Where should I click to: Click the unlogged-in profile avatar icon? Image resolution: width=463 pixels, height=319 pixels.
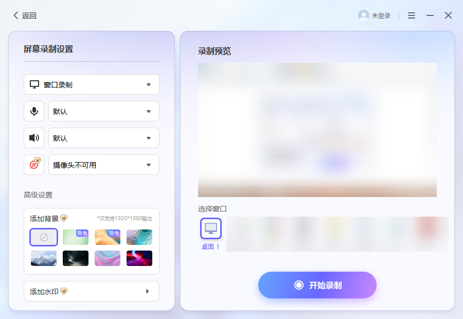coord(364,15)
